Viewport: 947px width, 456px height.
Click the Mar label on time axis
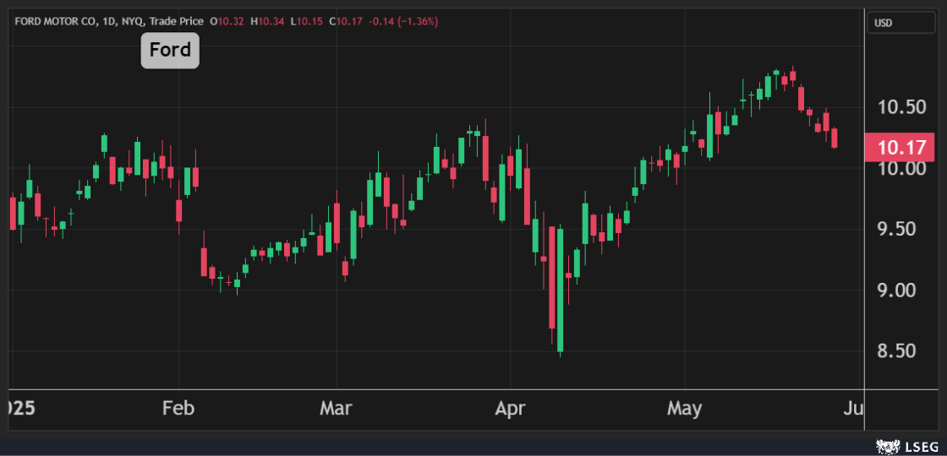336,410
